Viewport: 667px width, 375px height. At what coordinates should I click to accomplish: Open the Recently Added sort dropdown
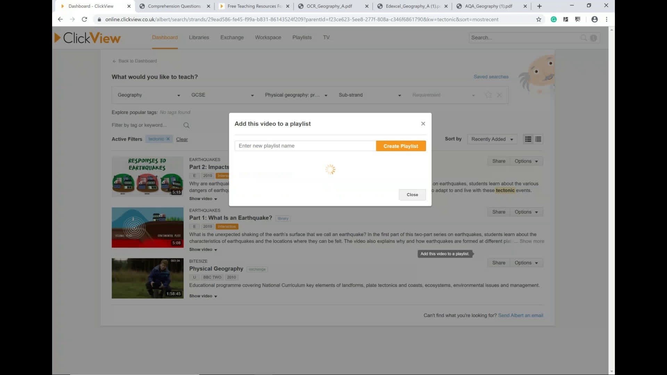point(492,139)
